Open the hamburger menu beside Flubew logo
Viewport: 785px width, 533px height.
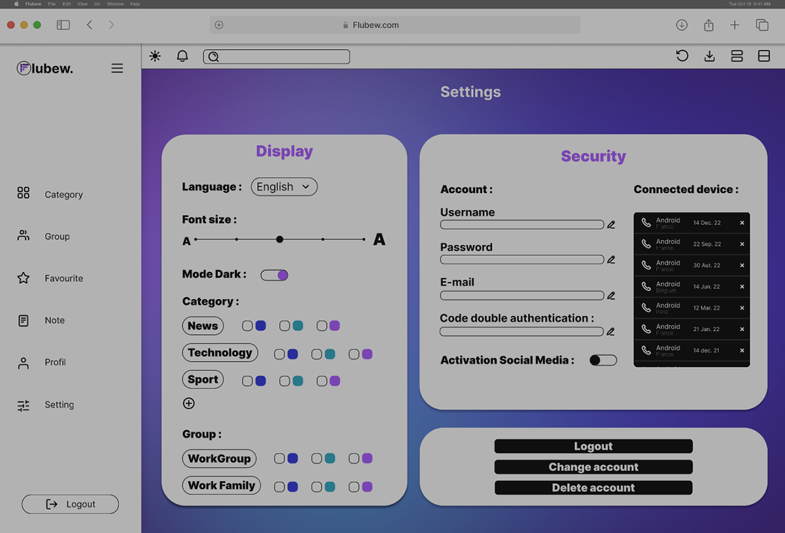tap(117, 68)
